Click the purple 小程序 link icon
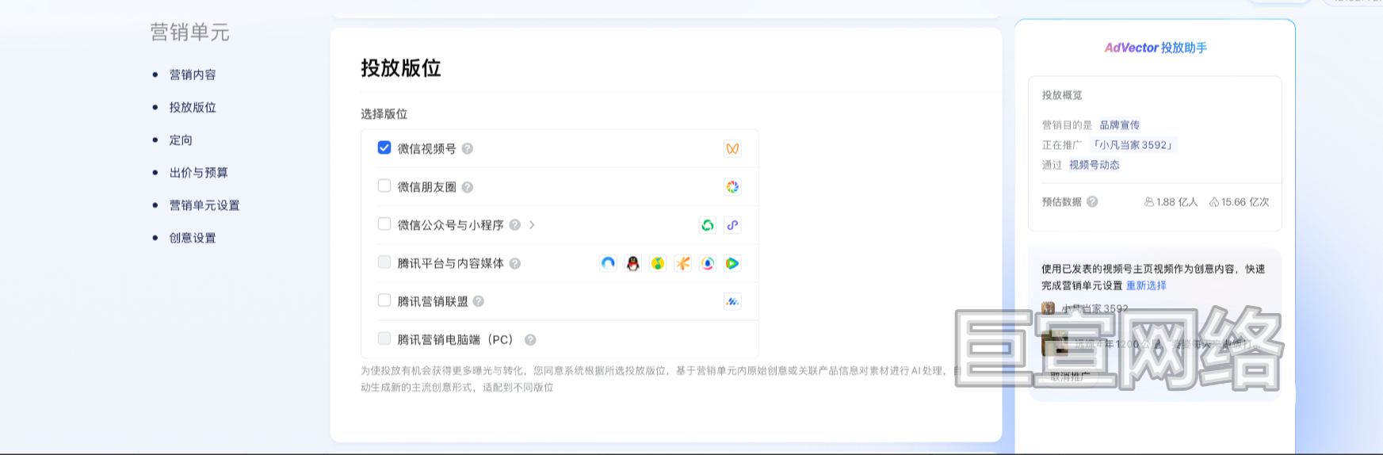 click(x=732, y=225)
